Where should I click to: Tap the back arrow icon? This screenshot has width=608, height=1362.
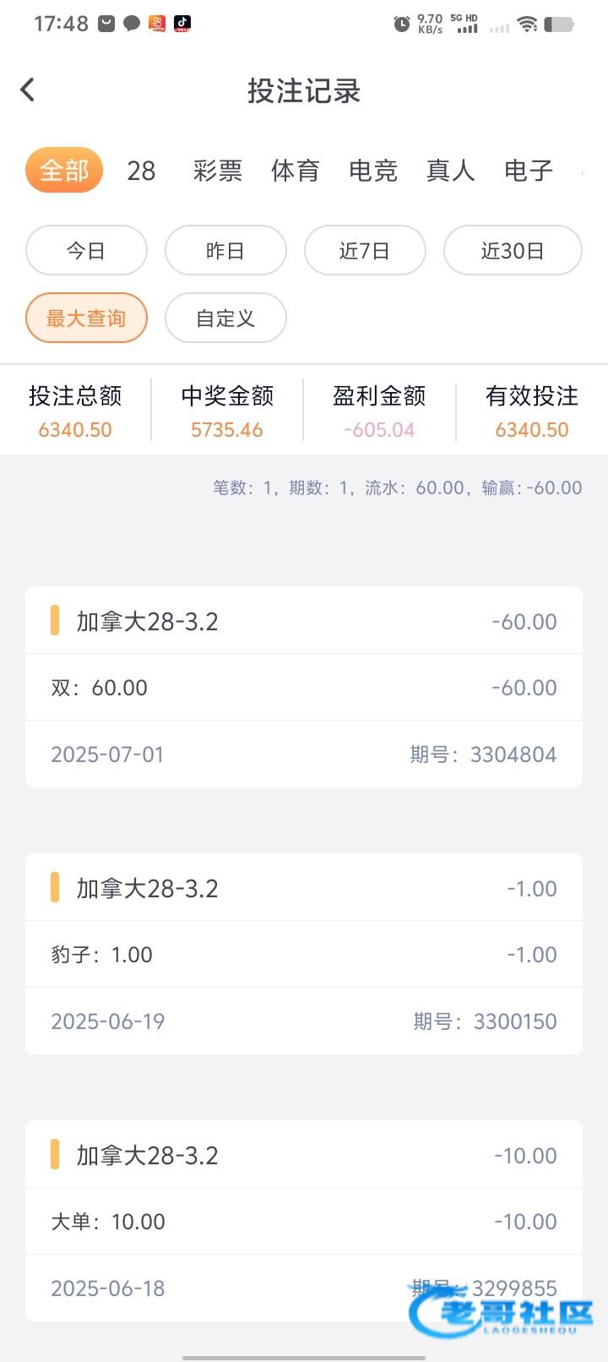[x=28, y=90]
